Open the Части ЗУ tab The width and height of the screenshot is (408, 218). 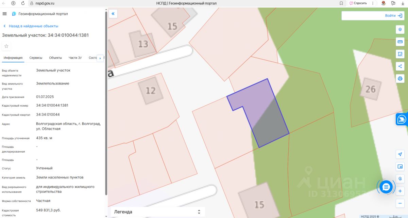(x=75, y=58)
